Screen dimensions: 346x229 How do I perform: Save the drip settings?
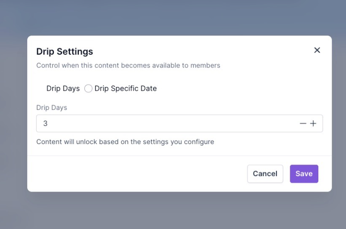tap(304, 174)
